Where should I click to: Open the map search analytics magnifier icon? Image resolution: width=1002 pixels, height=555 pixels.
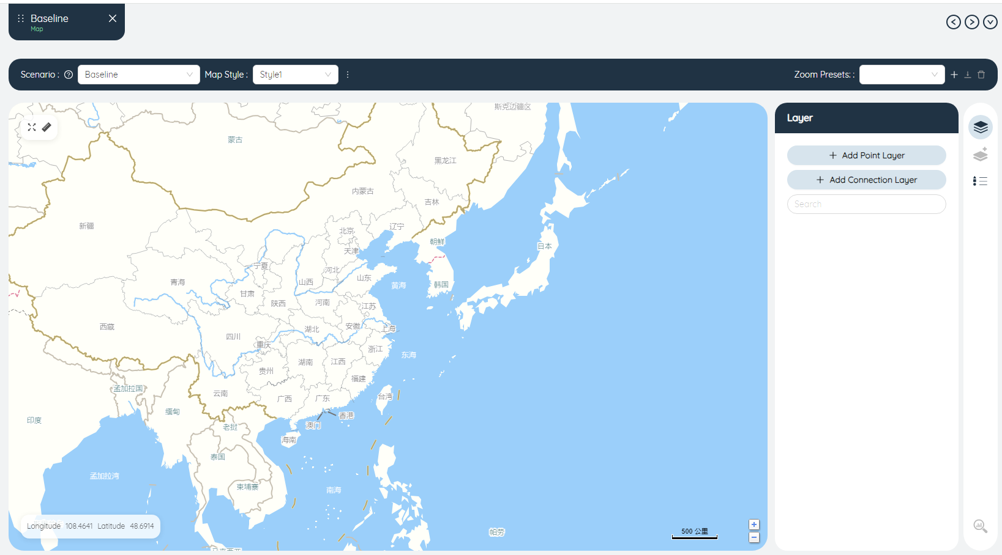(x=981, y=526)
